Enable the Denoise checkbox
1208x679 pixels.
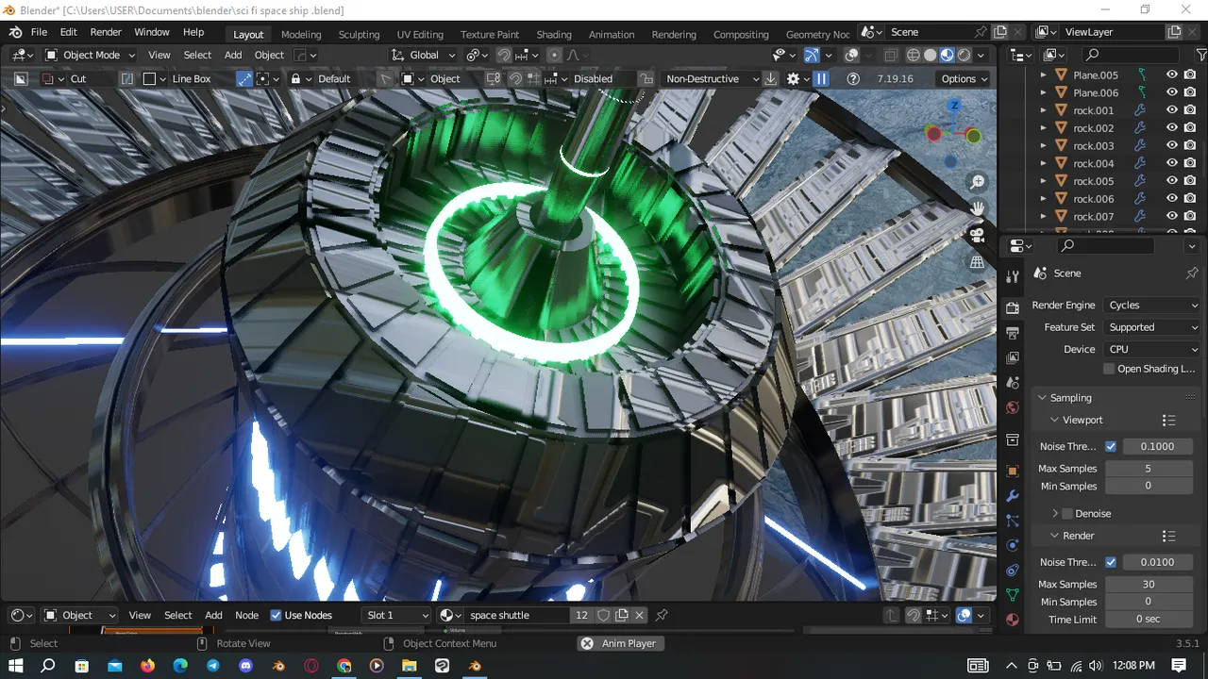pos(1067,514)
